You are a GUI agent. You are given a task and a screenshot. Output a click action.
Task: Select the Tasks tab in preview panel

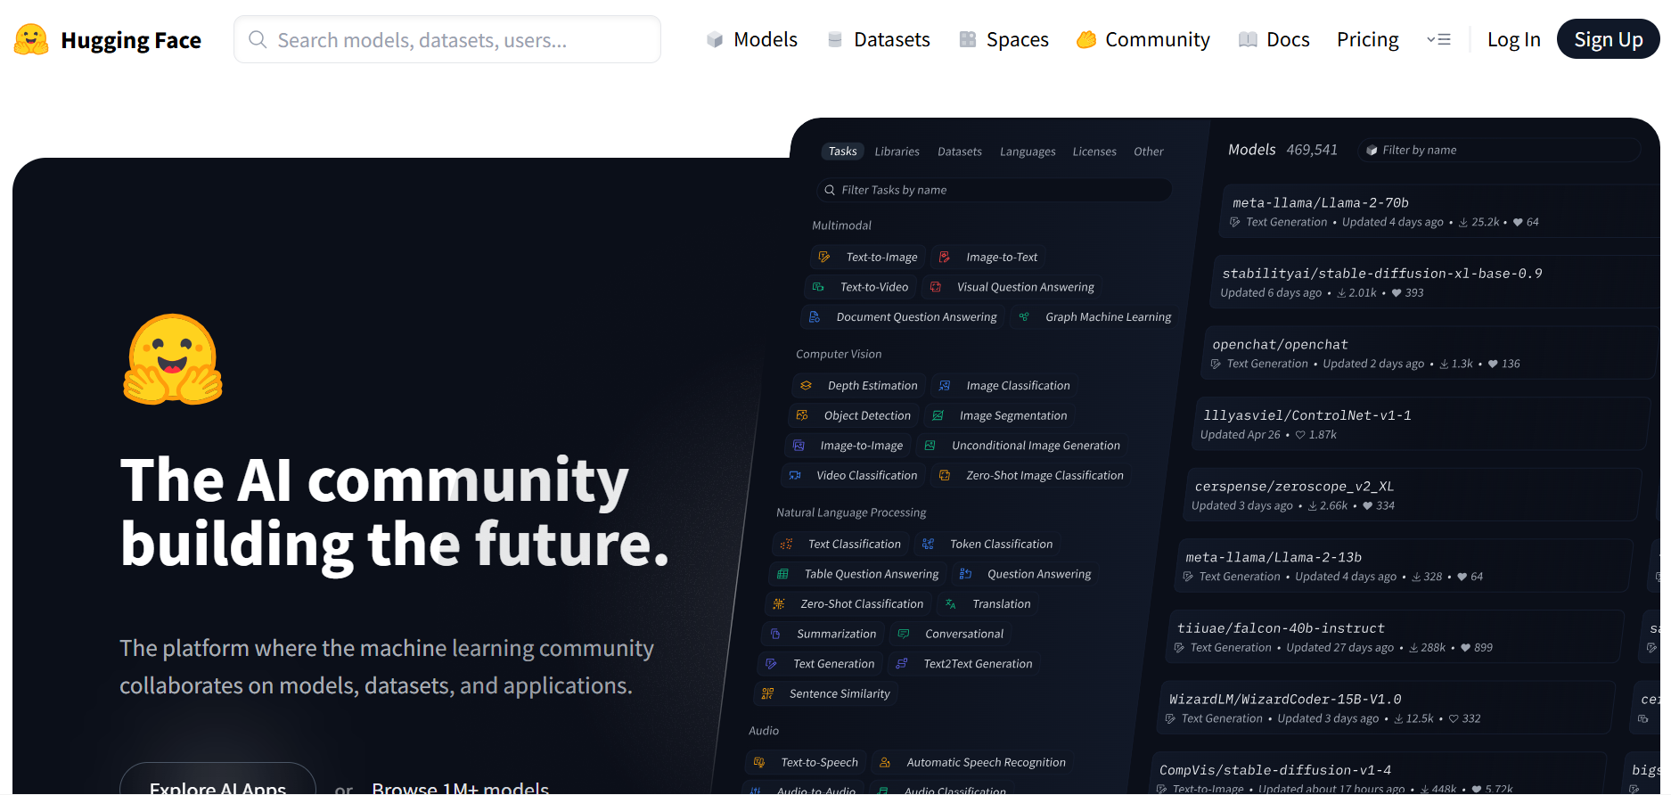(x=842, y=152)
